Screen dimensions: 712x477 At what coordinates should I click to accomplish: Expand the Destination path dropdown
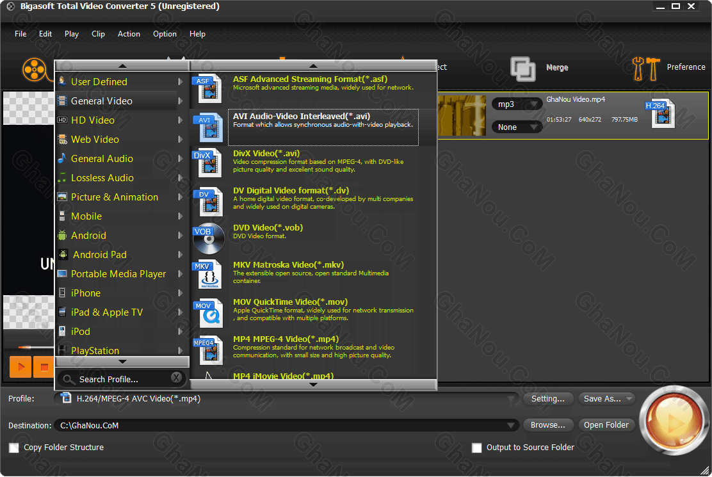512,425
